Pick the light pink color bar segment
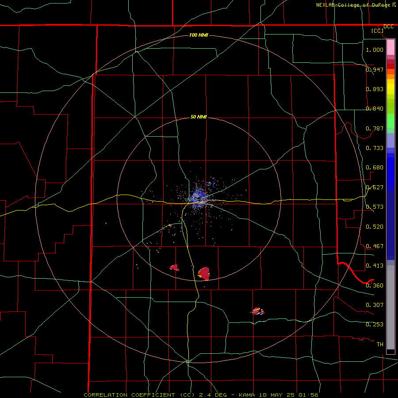398x398 pixels. click(x=390, y=47)
